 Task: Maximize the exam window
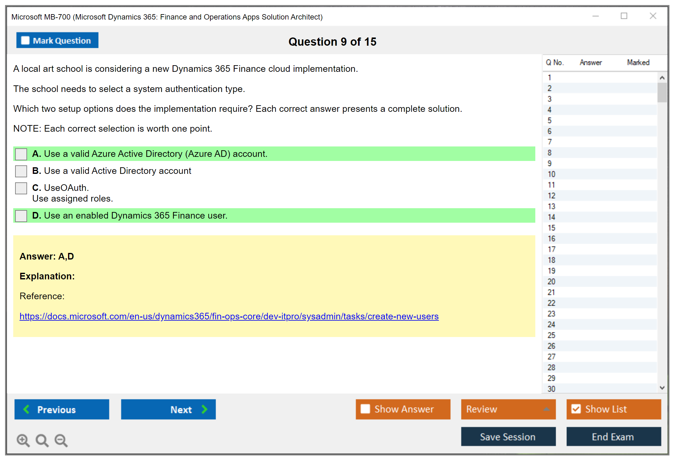pyautogui.click(x=624, y=16)
